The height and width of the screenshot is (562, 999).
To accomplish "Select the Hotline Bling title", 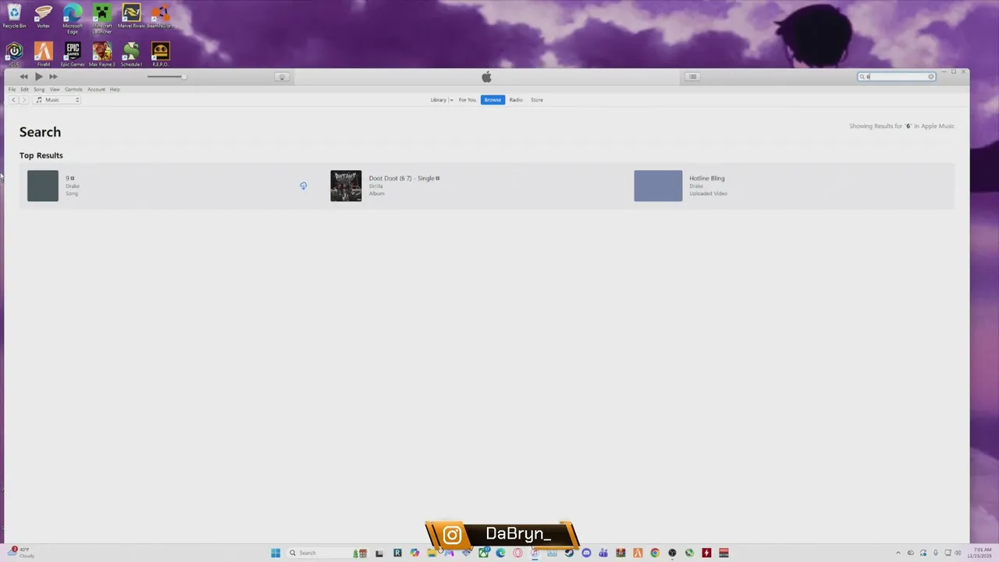I will 707,178.
